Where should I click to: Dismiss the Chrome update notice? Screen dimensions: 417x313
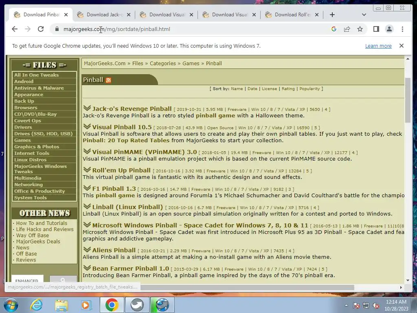[x=402, y=46]
